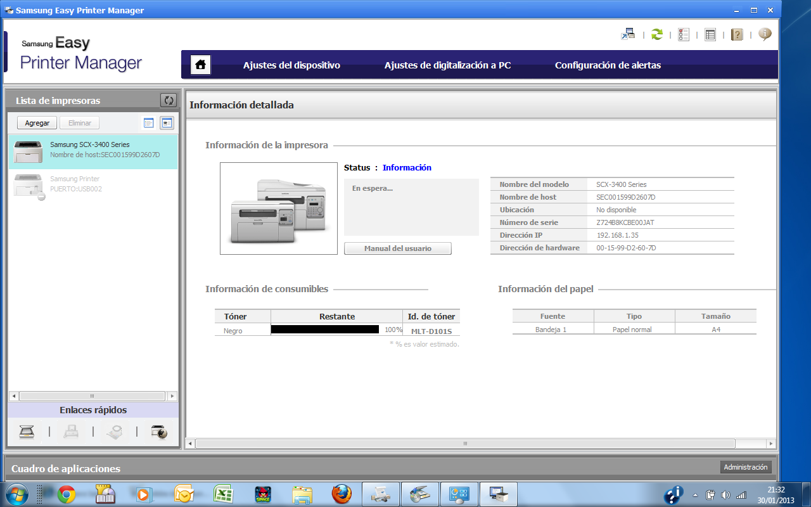
Task: Click the Administración button
Action: (x=745, y=467)
